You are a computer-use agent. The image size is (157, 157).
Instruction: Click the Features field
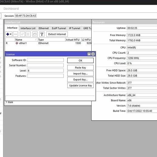[45, 76]
